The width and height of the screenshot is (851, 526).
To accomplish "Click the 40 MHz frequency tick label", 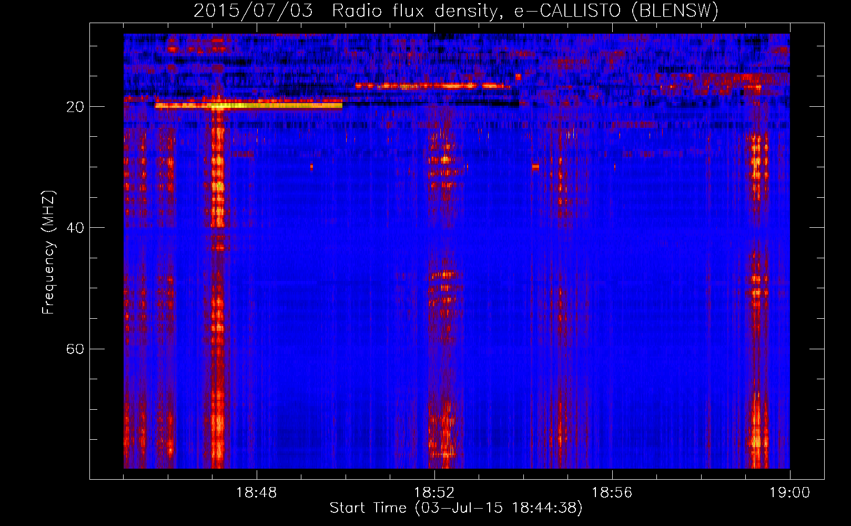I will [x=75, y=228].
